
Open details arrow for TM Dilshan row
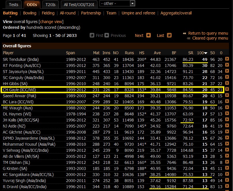tap(227, 162)
